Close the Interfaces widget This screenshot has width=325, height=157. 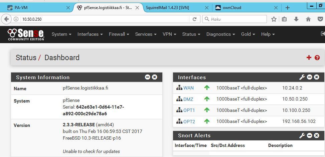coord(317,77)
